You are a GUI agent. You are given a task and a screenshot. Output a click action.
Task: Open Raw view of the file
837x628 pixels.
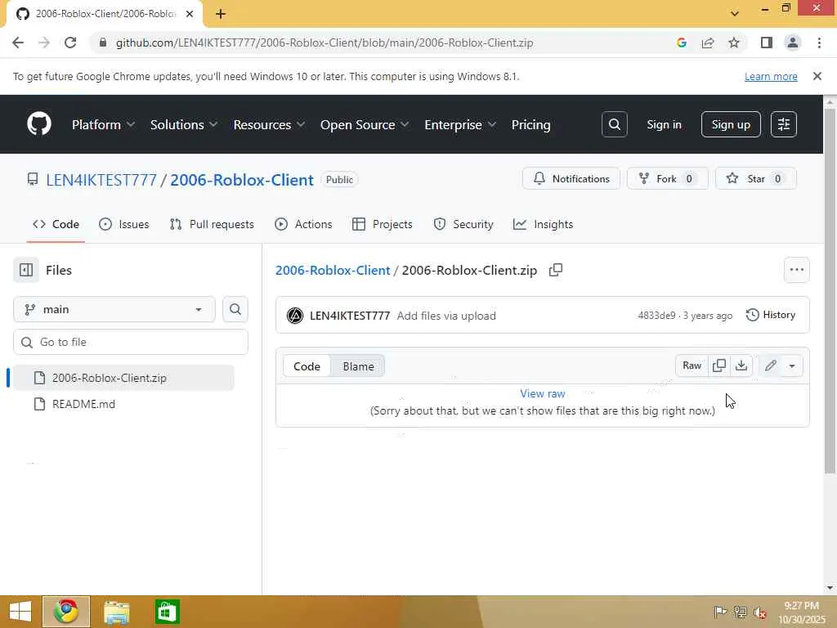click(692, 366)
